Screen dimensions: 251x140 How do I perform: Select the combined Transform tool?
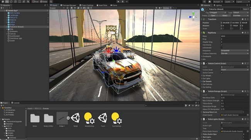click(24, 2)
